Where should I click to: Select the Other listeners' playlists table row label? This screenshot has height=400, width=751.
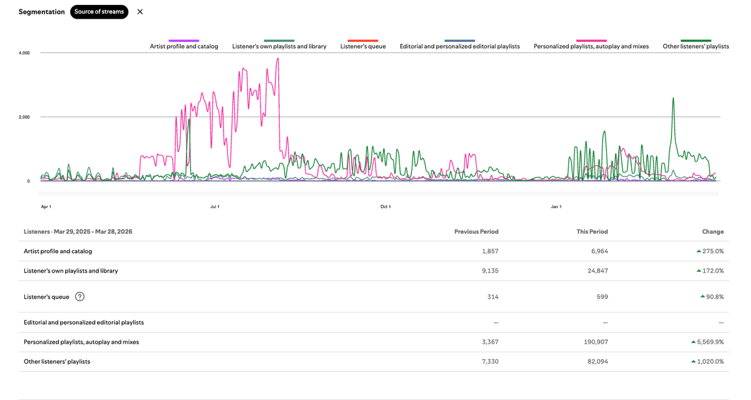click(57, 362)
